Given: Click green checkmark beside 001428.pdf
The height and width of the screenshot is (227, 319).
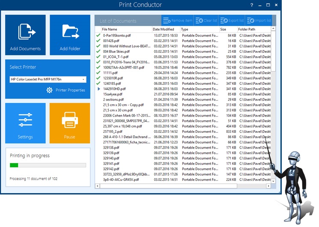Looking at the screenshot, I should 98,41.
